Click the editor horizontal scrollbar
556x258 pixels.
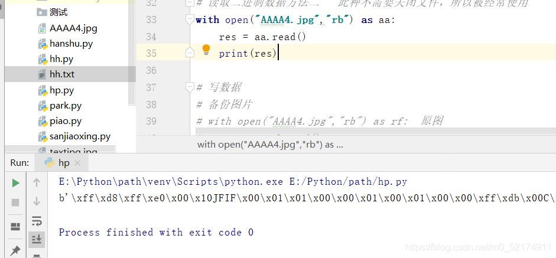click(376, 132)
